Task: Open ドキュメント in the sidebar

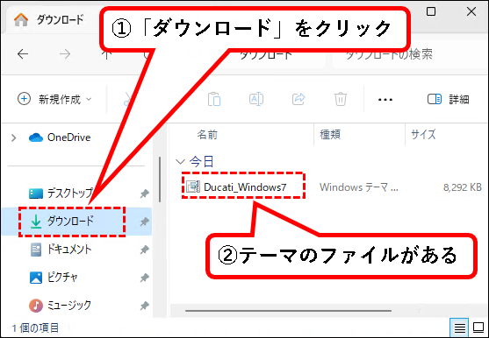Action: click(61, 250)
